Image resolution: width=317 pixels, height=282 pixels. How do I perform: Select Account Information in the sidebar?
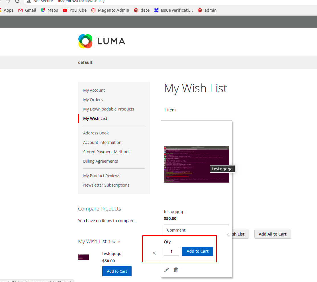click(102, 142)
